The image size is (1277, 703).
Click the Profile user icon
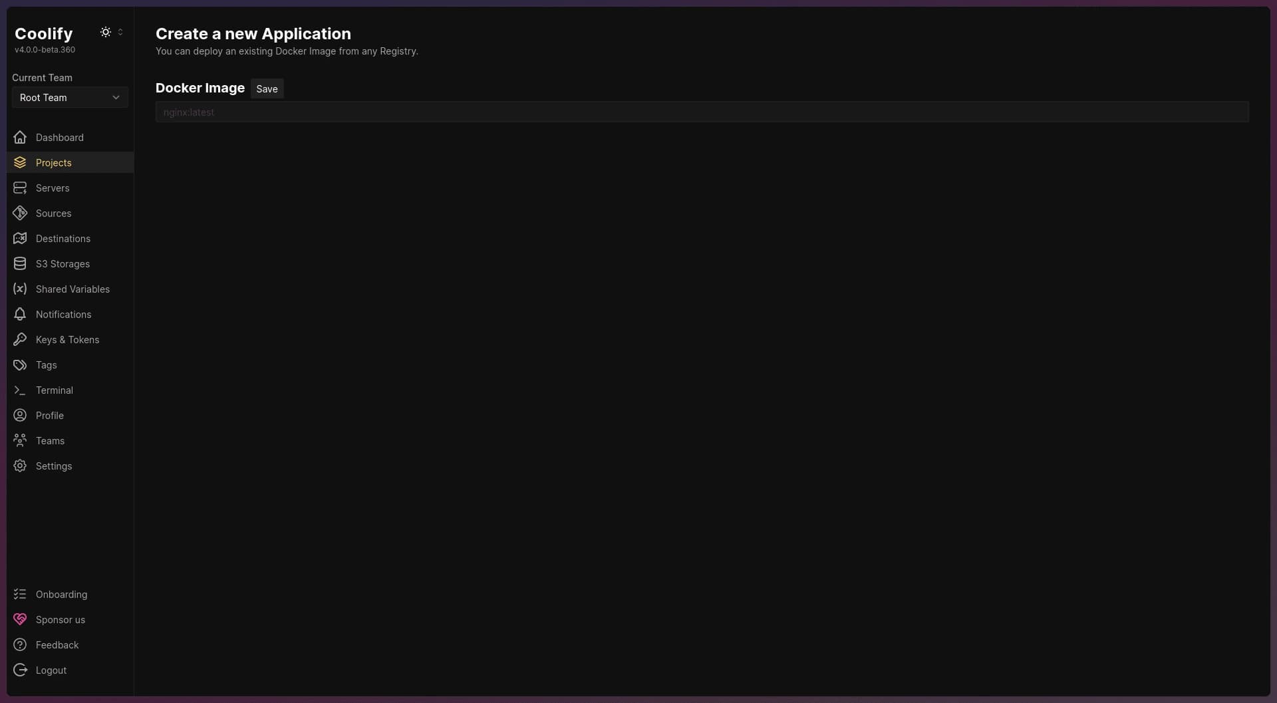20,415
